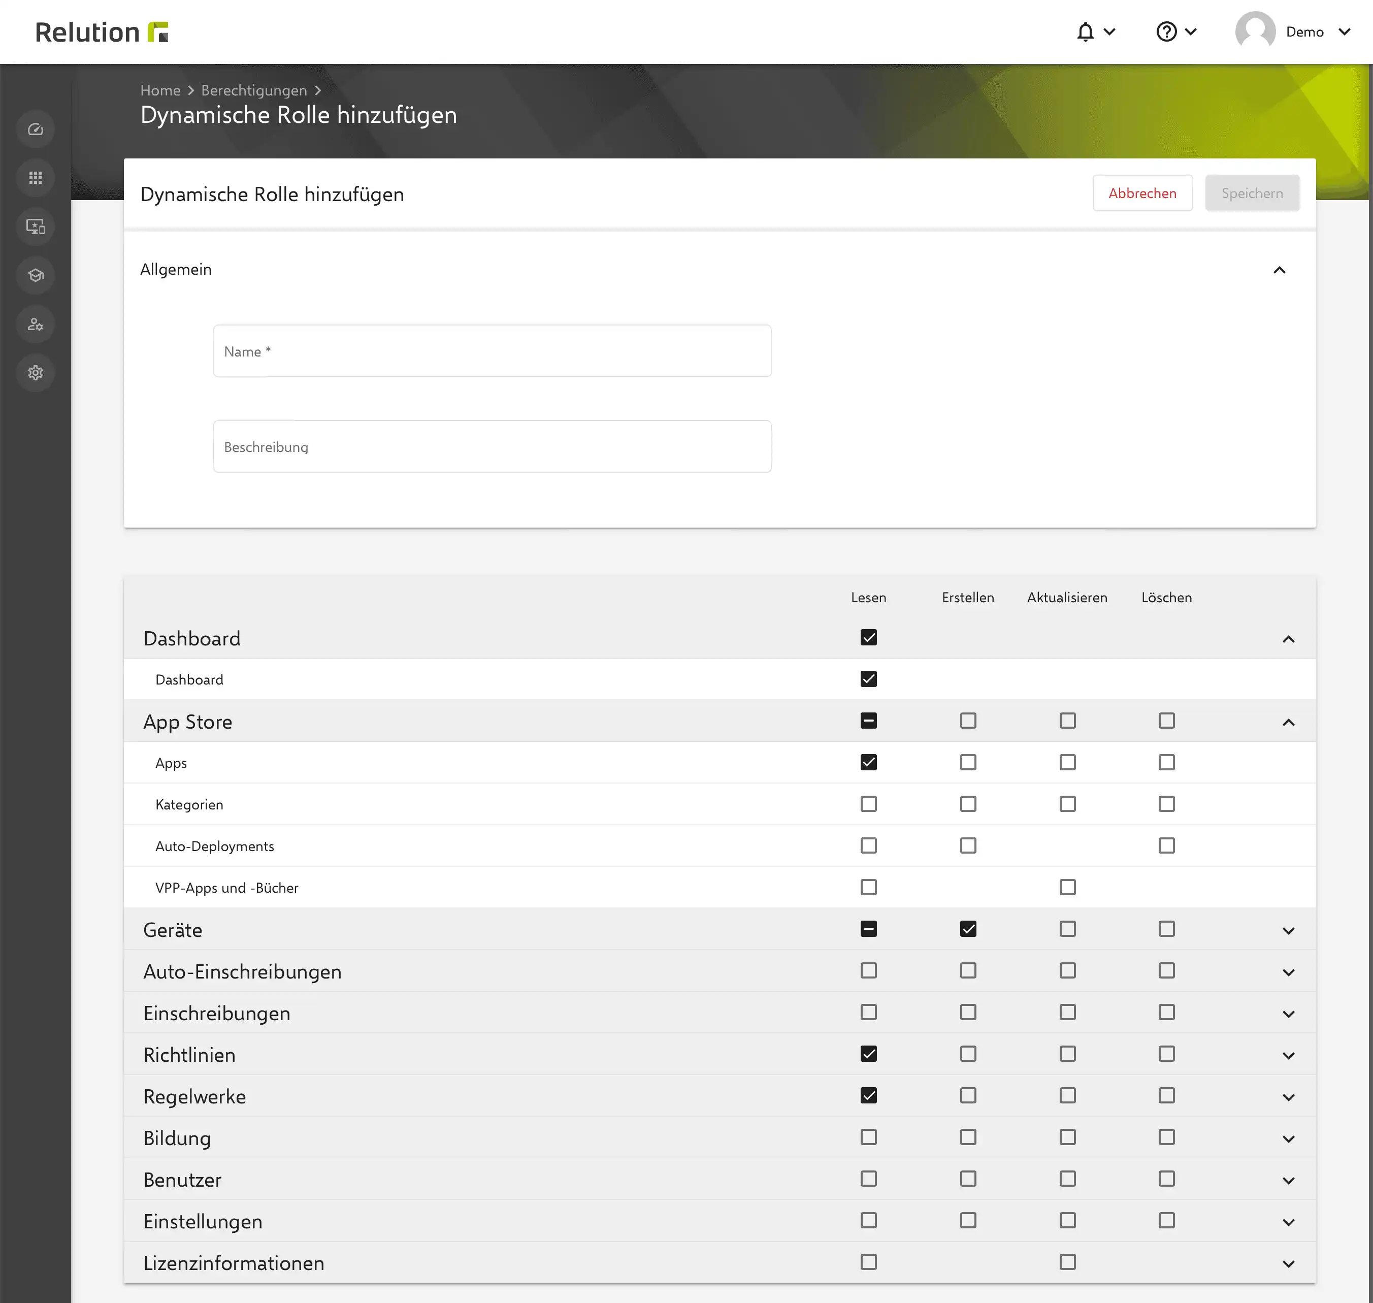Open the devices monitor sidebar icon

(x=36, y=226)
